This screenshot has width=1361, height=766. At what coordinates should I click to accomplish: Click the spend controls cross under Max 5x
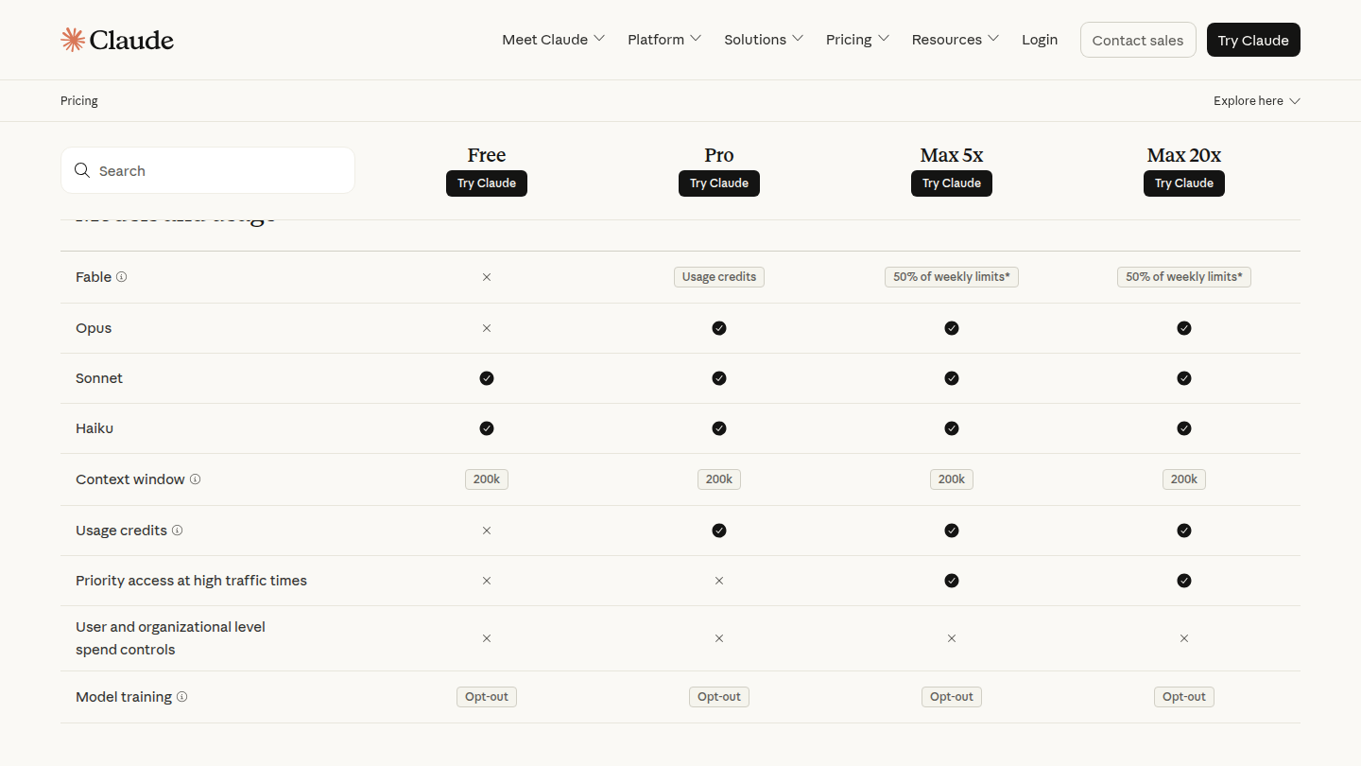(952, 638)
